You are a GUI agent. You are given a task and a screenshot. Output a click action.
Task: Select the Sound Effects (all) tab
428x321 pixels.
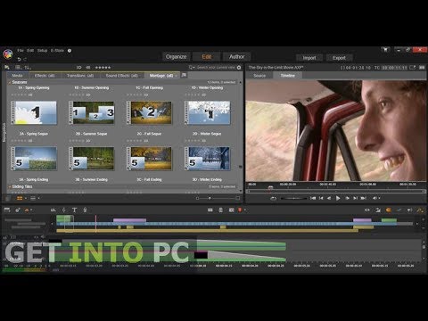[x=122, y=76]
